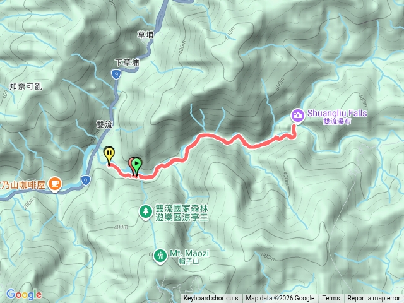Screen dimensions: 404x303
Task: Click the 雙流國家森林遊樂區涼亭三 label
Action: point(181,213)
